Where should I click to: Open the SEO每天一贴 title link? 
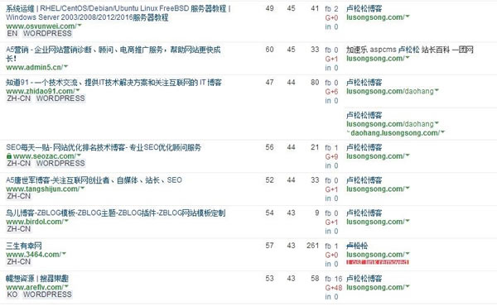[104, 147]
